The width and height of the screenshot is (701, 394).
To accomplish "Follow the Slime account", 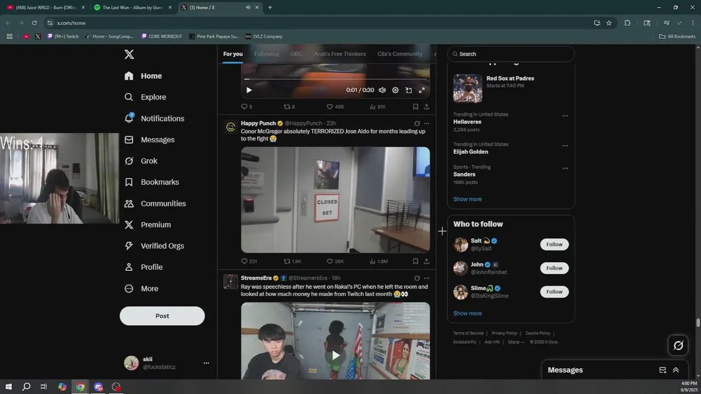I will (554, 292).
